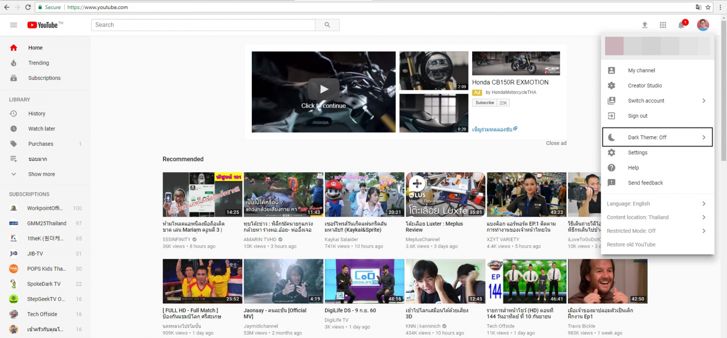Open the DigiLife DS 48:16 thumbnail
The image size is (727, 338).
(364, 281)
